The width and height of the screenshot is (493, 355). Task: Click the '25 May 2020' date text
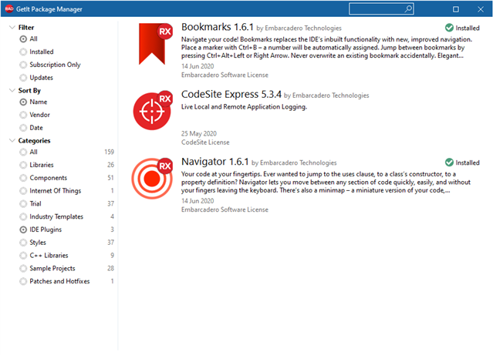199,133
